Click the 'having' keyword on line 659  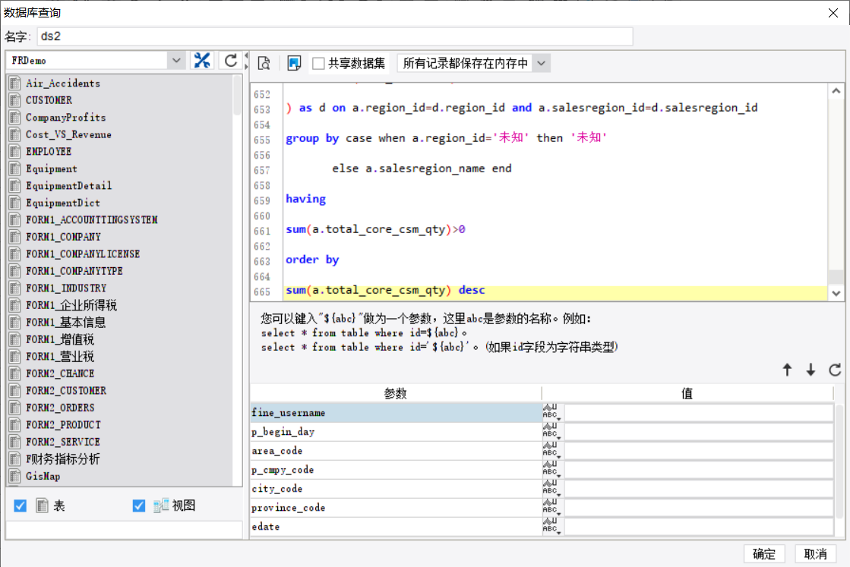click(x=305, y=200)
